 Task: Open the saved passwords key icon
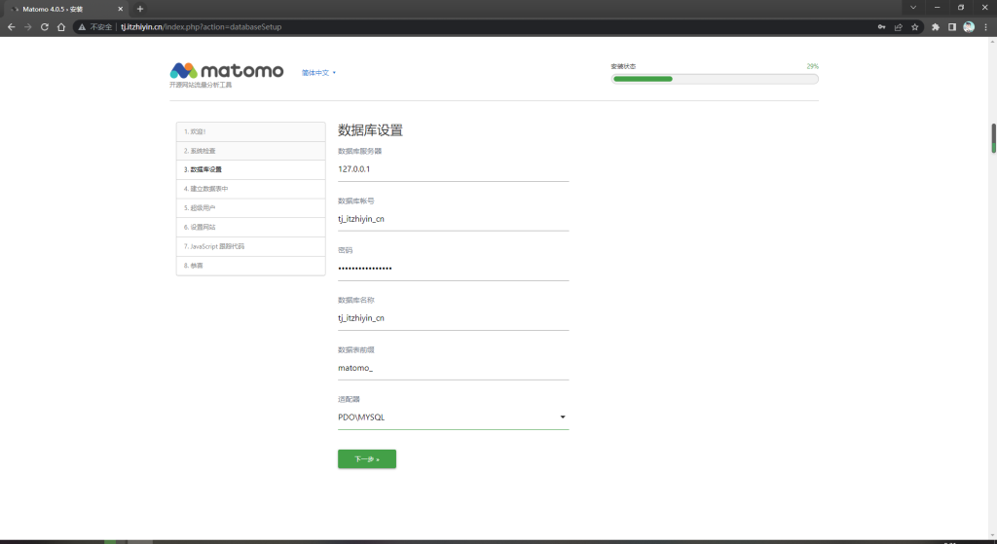pyautogui.click(x=882, y=27)
